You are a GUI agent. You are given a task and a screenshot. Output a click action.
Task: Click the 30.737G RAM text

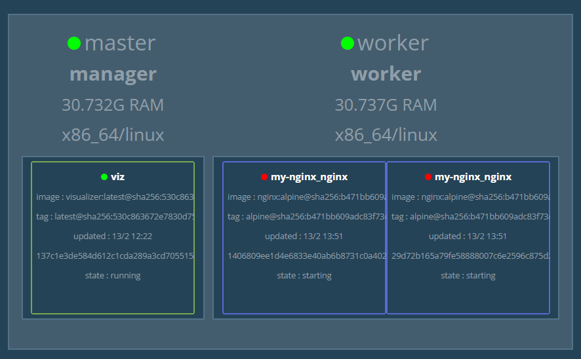(386, 105)
